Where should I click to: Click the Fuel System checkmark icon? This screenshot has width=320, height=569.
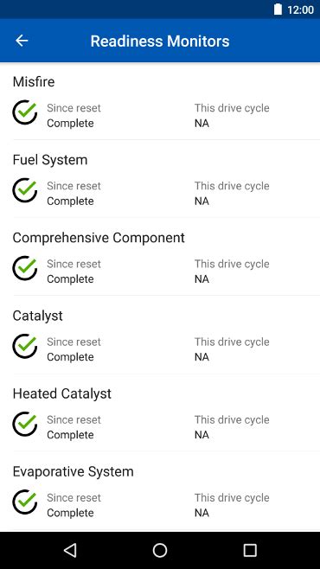tap(25, 190)
